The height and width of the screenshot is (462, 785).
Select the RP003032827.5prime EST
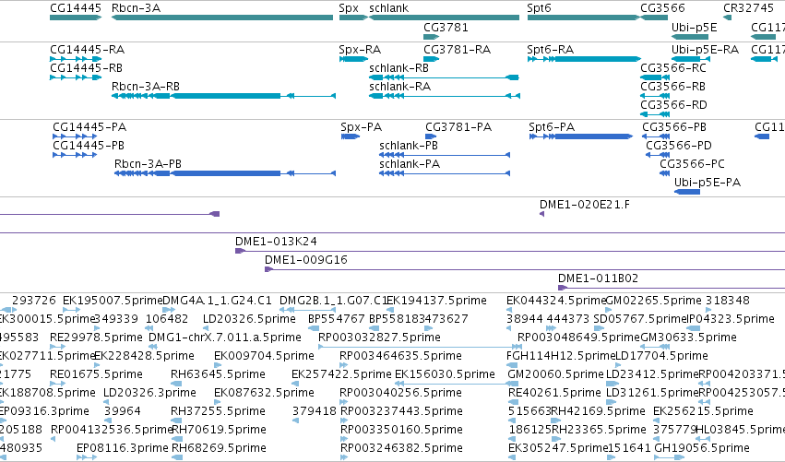[420, 347]
